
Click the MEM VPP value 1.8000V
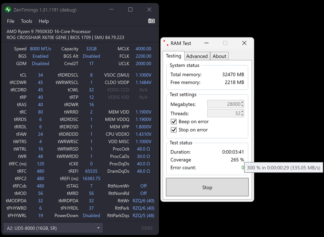point(143,127)
